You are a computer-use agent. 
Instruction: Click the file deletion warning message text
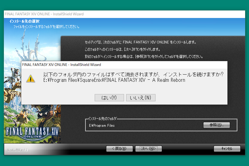[134, 74]
